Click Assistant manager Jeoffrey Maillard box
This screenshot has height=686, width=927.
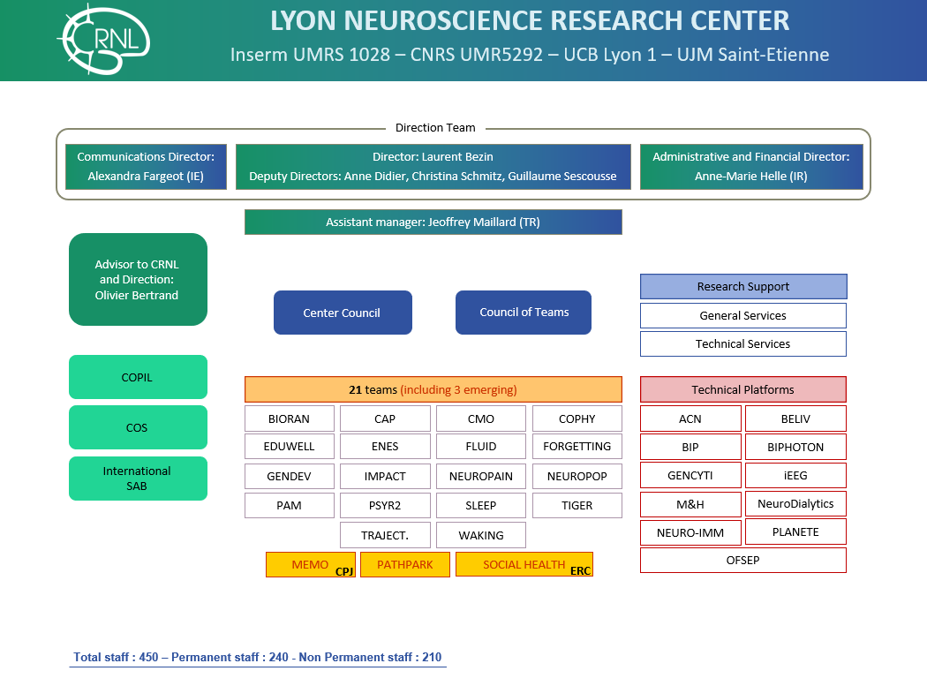[x=433, y=222]
